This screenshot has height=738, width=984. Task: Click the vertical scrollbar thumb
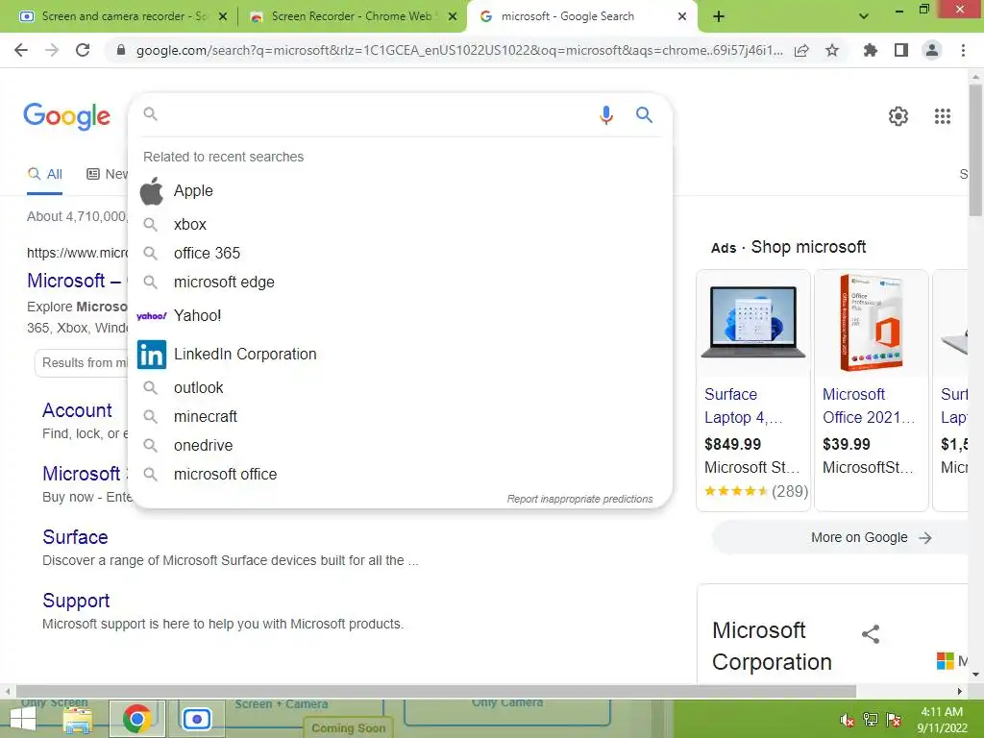pyautogui.click(x=975, y=150)
